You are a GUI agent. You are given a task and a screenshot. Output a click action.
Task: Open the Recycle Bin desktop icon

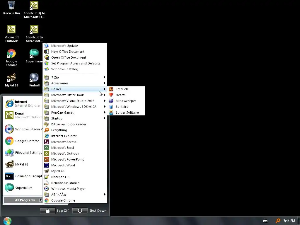pos(11,8)
